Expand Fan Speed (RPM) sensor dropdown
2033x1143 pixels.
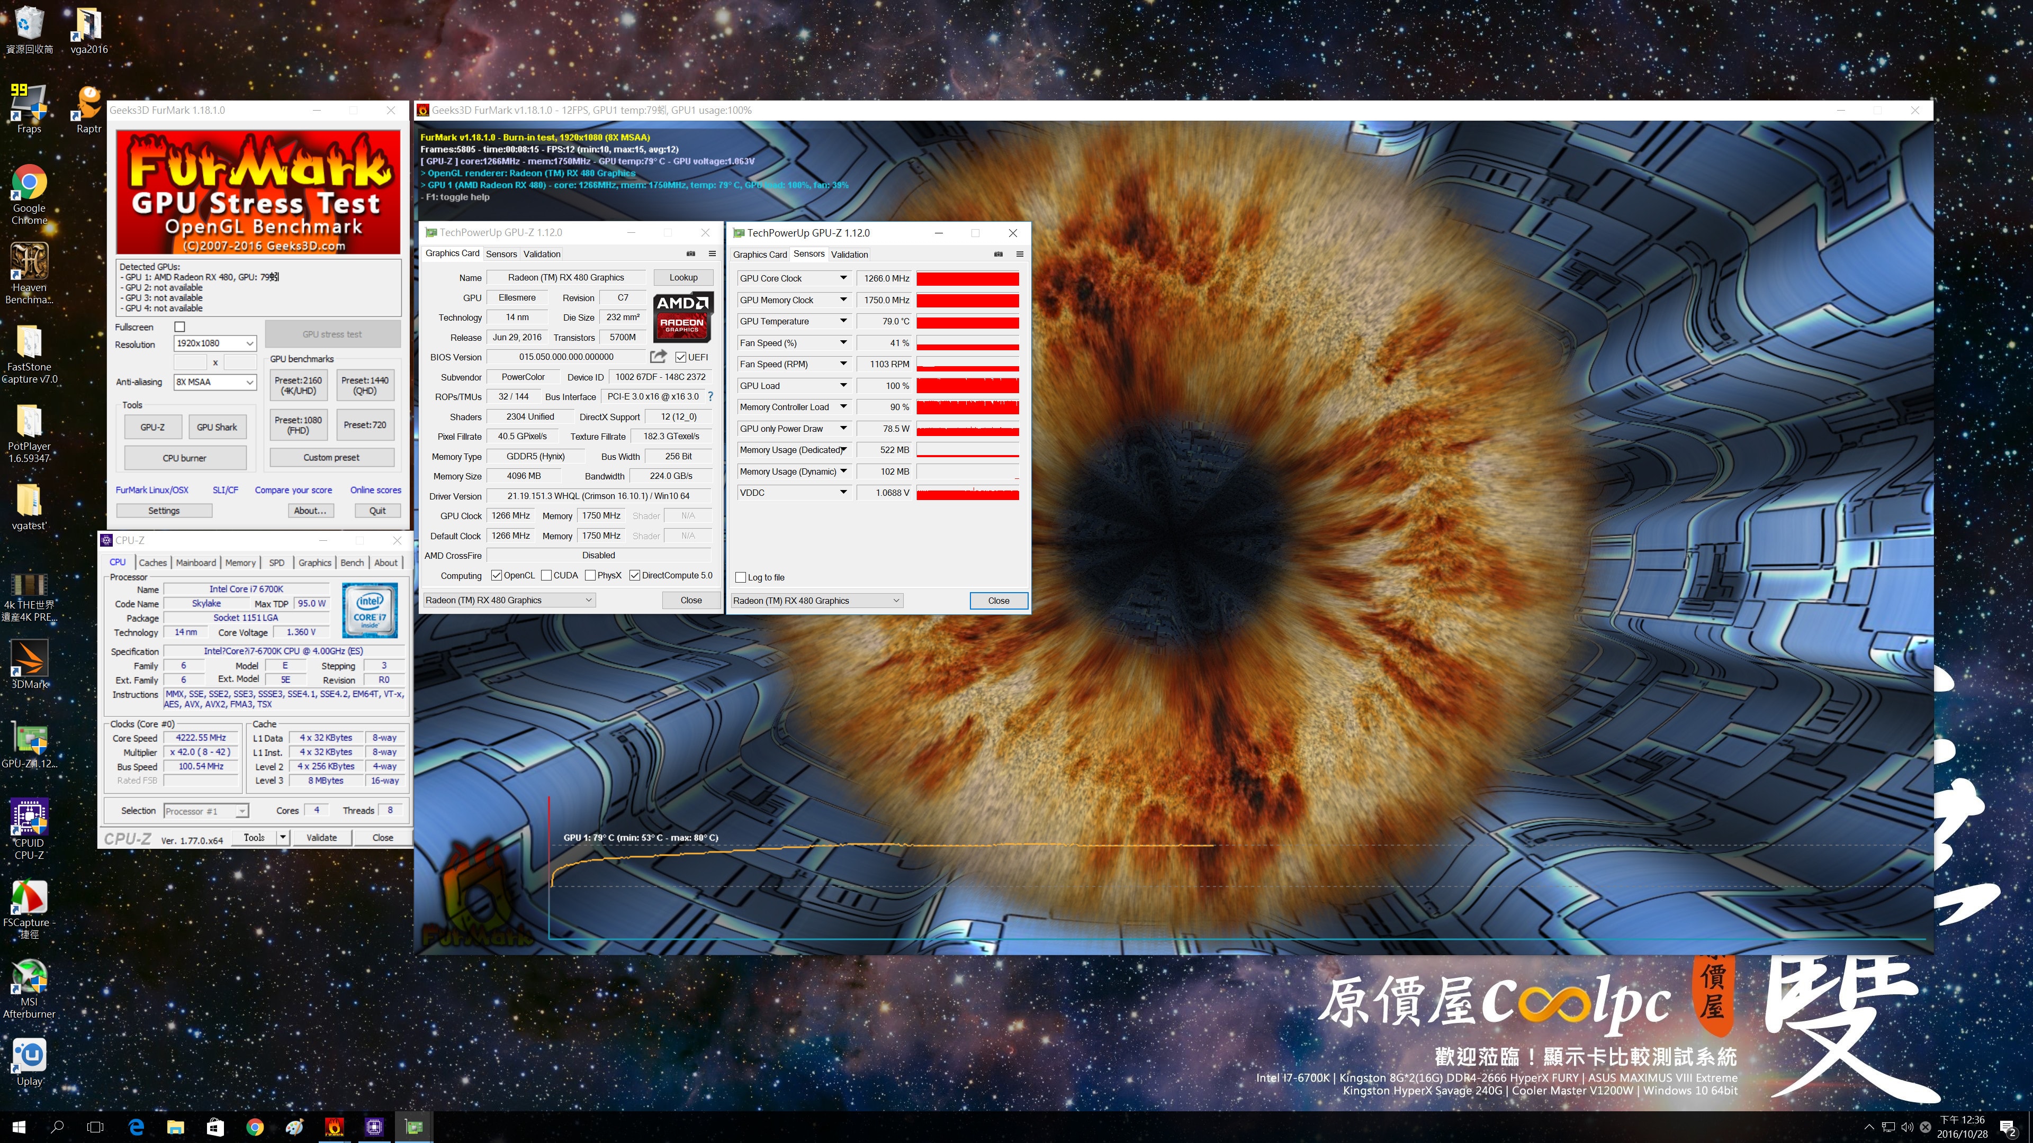[x=843, y=364]
